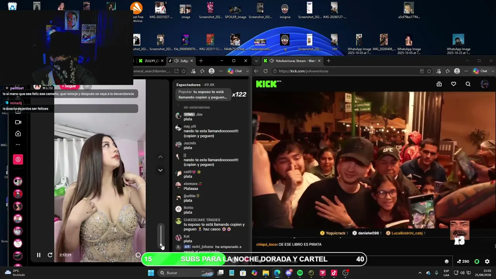Open browser menu (three dots) in TikTok window

220,71
